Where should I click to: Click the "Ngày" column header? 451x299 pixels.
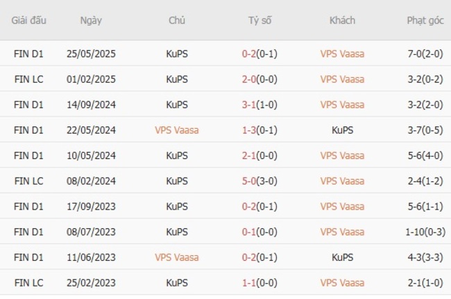click(91, 20)
